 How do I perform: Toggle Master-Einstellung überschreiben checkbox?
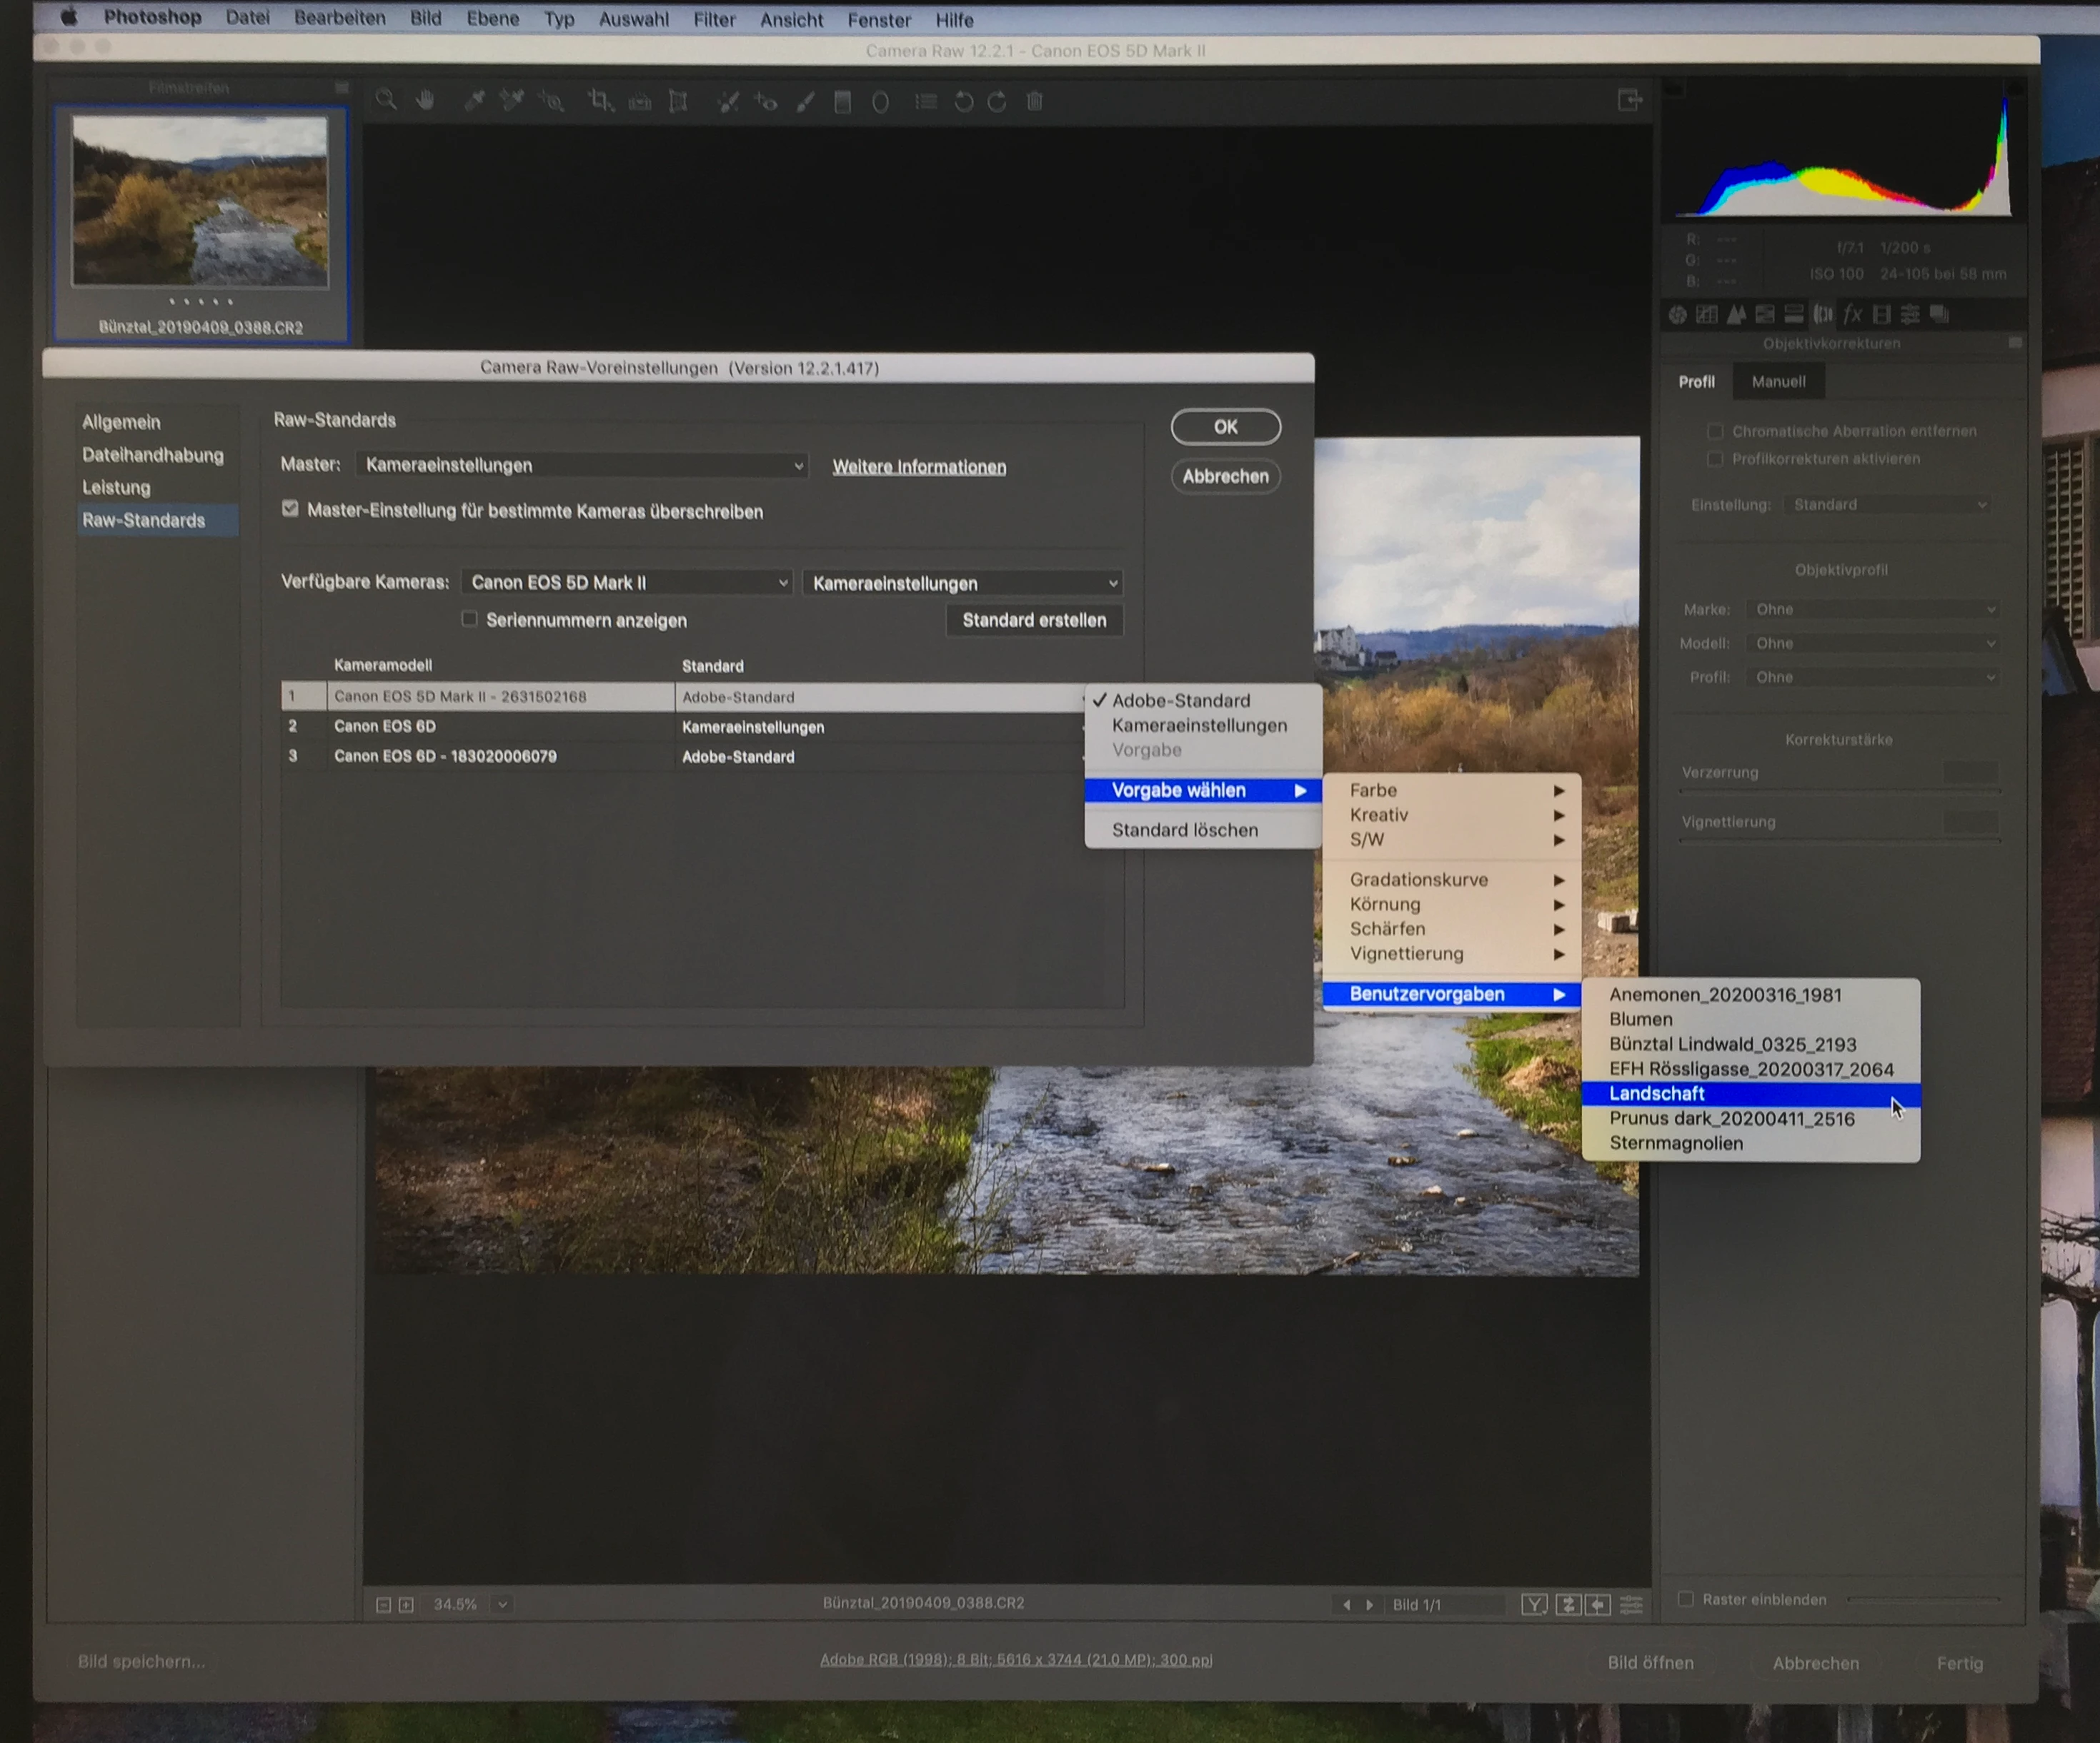coord(290,510)
